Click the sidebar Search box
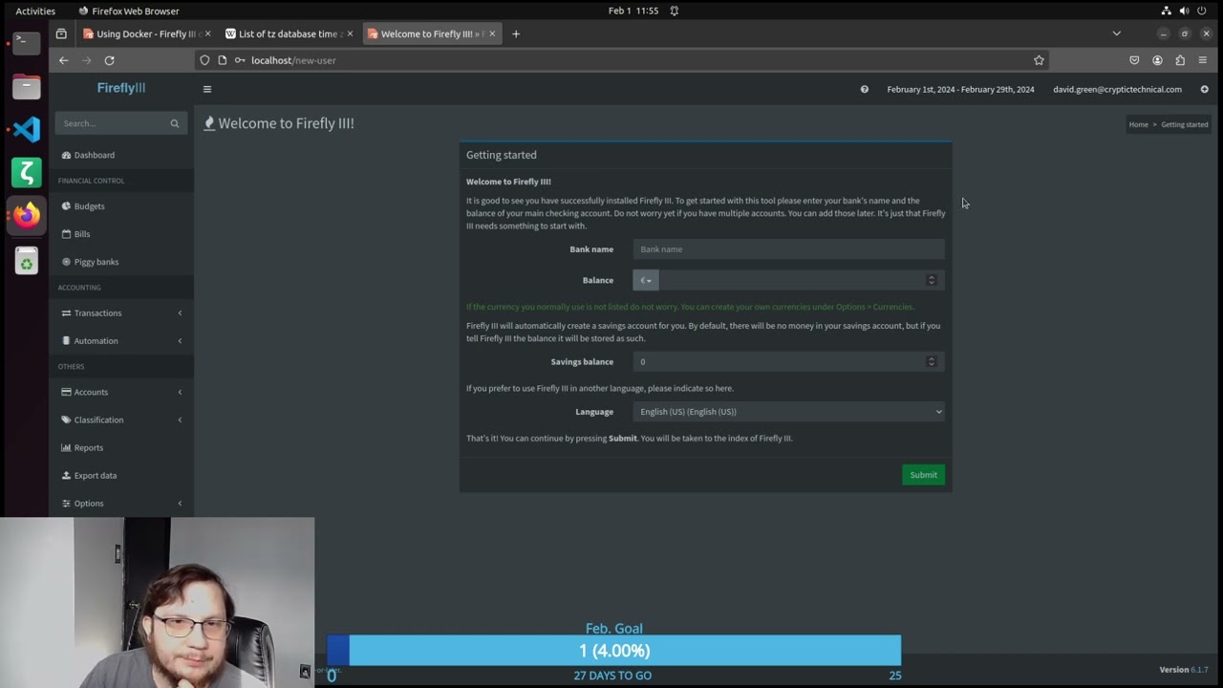Image resolution: width=1223 pixels, height=688 pixels. point(111,123)
